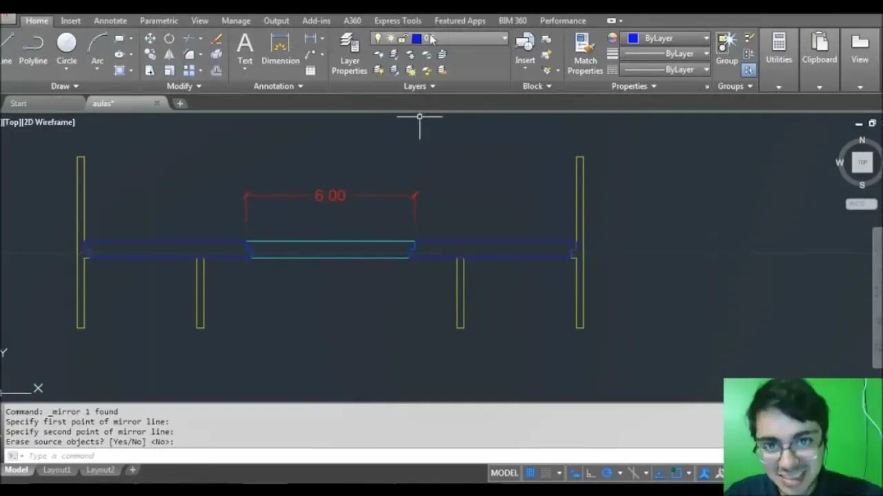The height and width of the screenshot is (496, 883).
Task: Toggle current layer lock icon
Action: pyautogui.click(x=403, y=39)
